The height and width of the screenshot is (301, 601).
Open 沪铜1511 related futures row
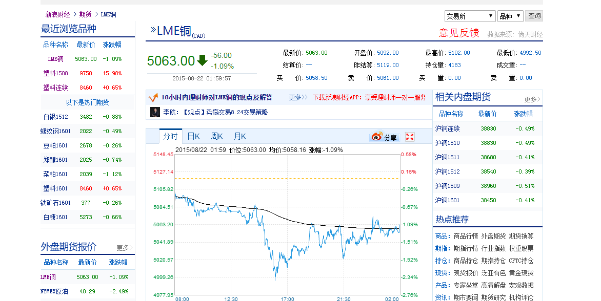pyautogui.click(x=447, y=157)
